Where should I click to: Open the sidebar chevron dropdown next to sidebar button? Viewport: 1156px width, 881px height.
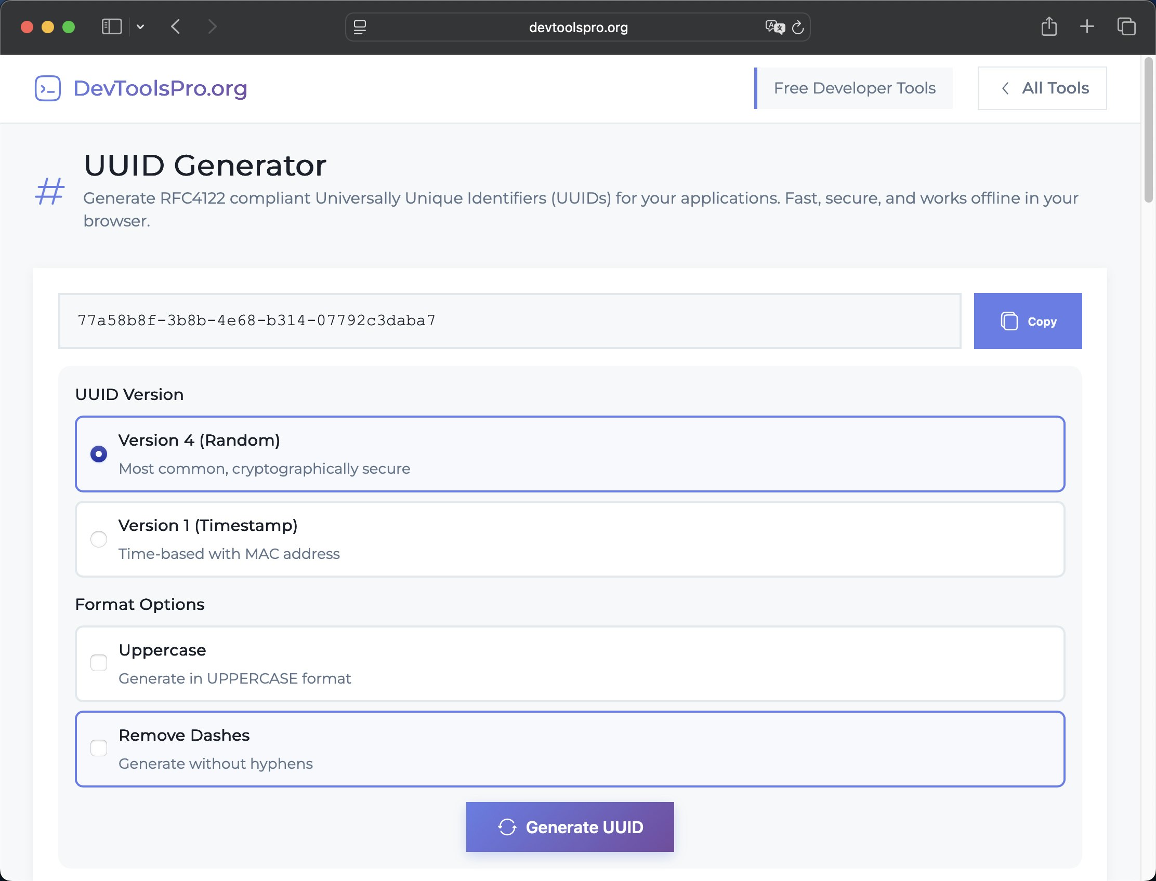click(x=140, y=26)
